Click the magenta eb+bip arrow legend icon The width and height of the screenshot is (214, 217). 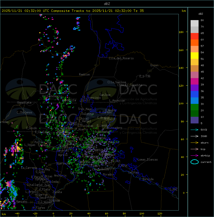[194, 156]
